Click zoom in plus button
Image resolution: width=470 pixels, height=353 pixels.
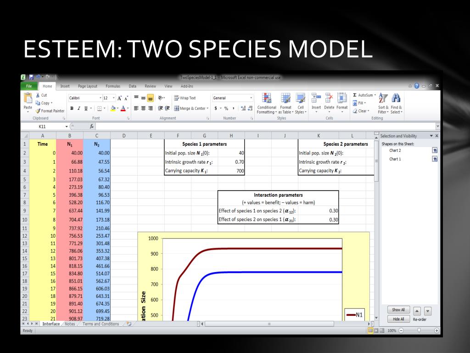tap(437, 330)
